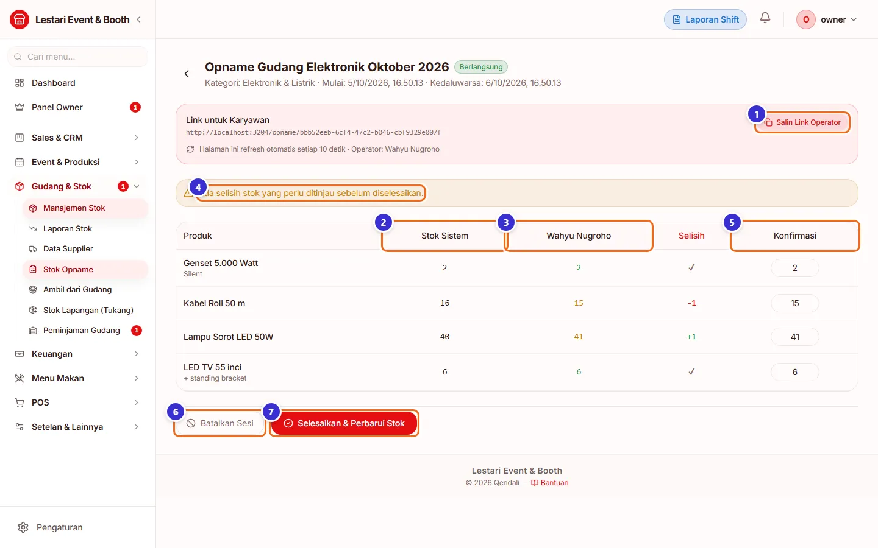Expand the Setelan & Lainnya chevron
The height and width of the screenshot is (548, 878).
point(137,427)
